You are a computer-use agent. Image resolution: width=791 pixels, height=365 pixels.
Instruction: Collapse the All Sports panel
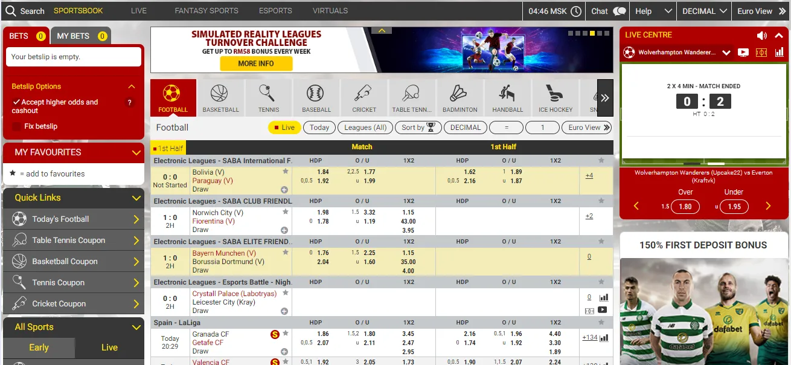pos(136,327)
